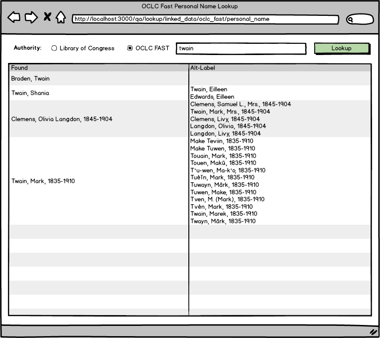Click the Authority: label
Screen dimensions: 380x338
coord(28,48)
